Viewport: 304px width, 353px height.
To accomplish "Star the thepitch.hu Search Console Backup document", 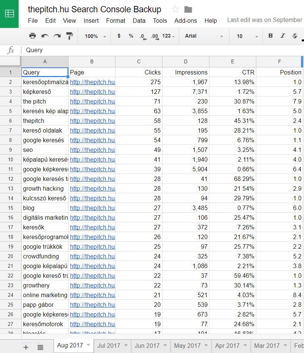I will point(175,9).
